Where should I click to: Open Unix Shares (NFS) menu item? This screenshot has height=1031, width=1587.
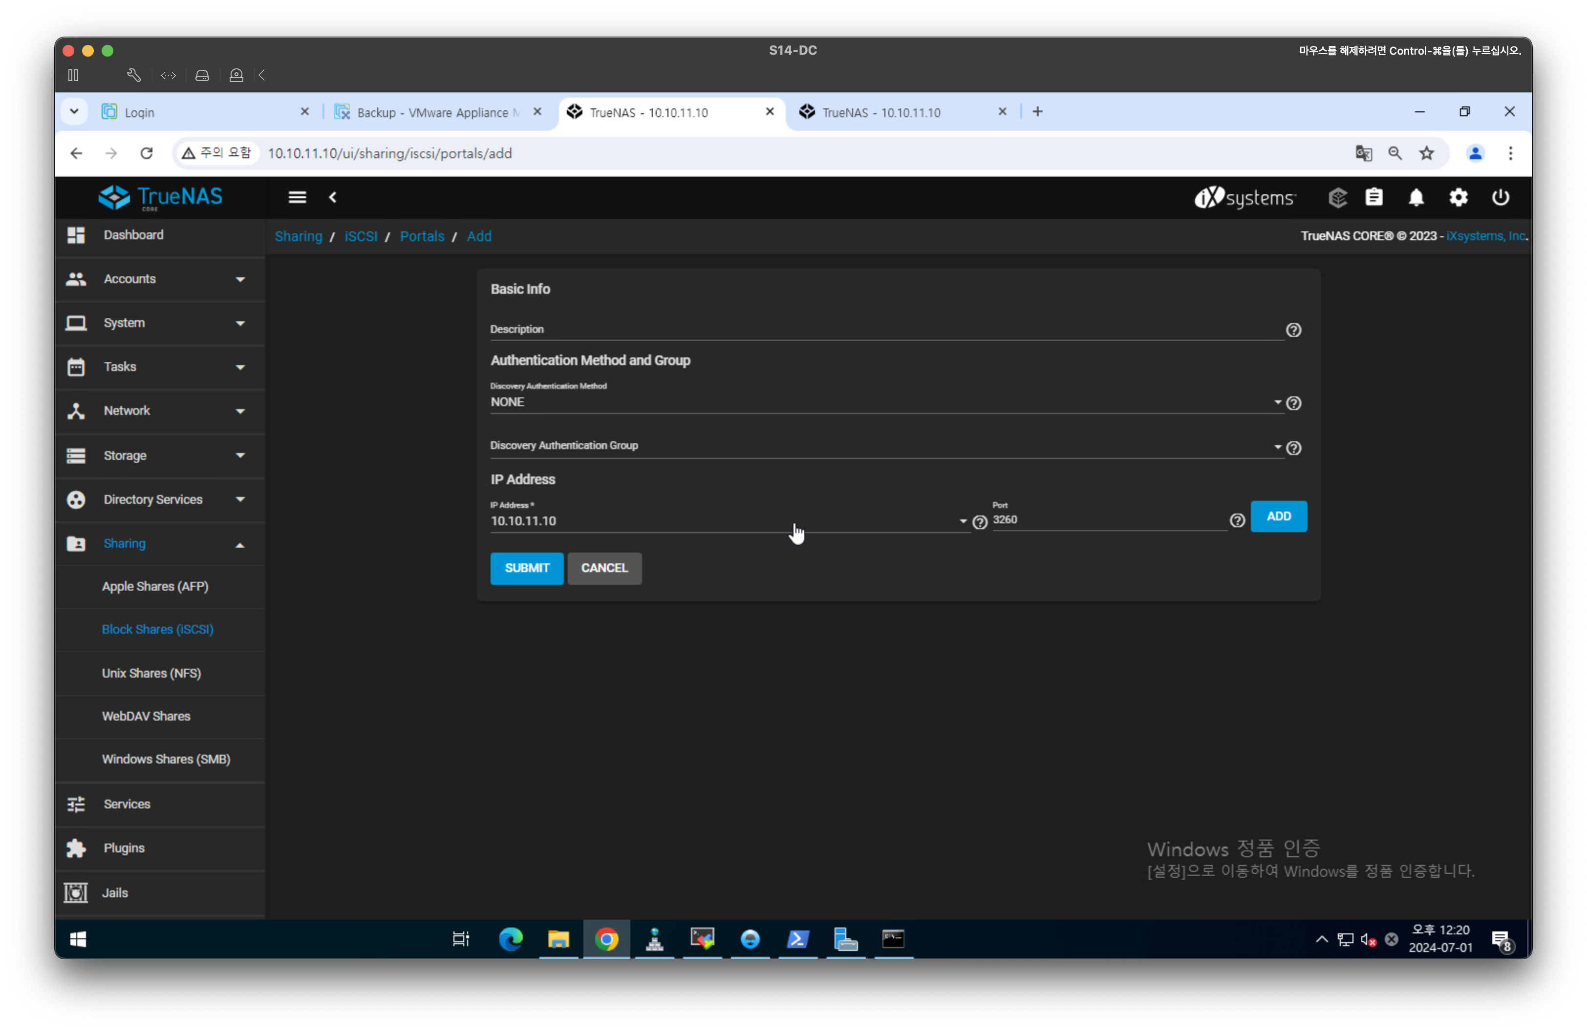point(151,673)
